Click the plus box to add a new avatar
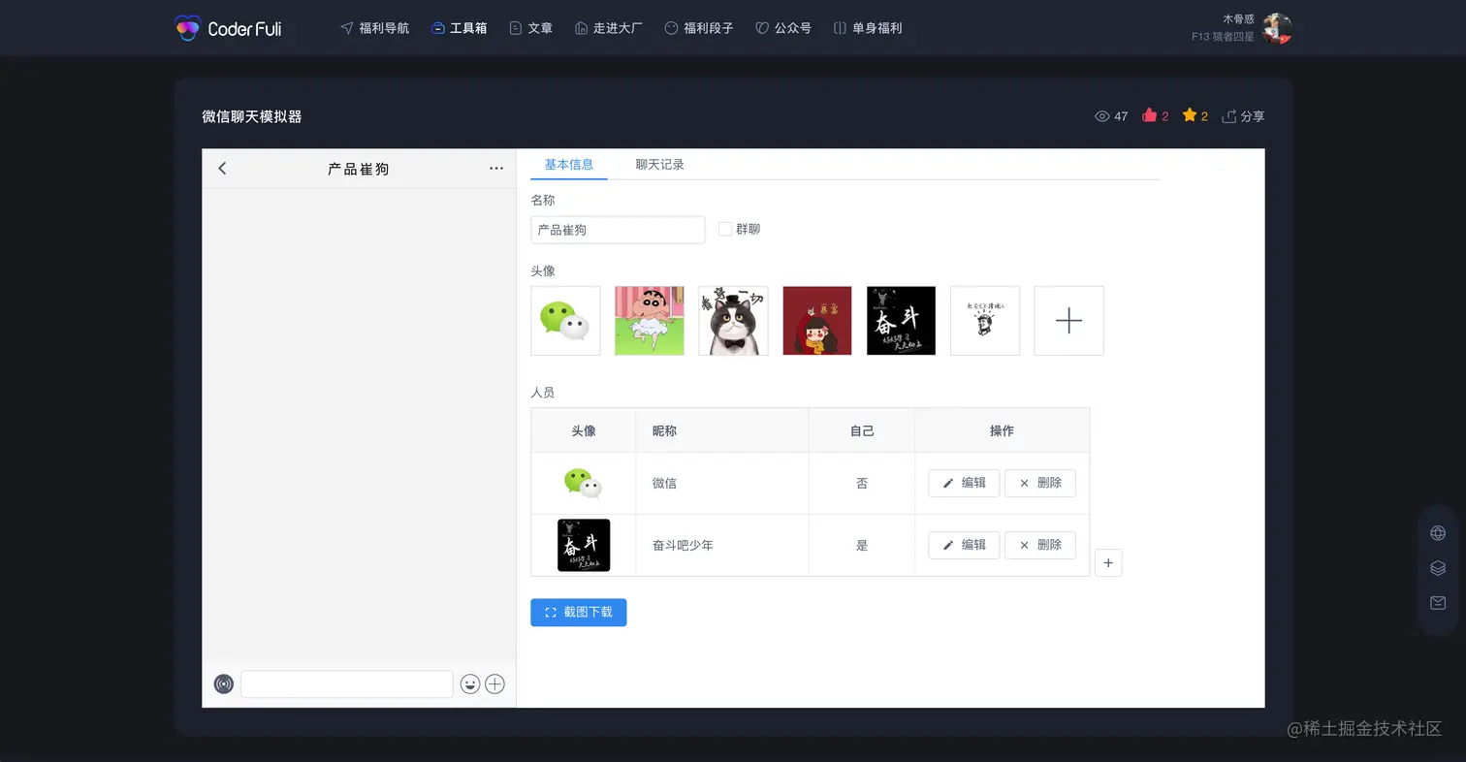 click(1068, 320)
